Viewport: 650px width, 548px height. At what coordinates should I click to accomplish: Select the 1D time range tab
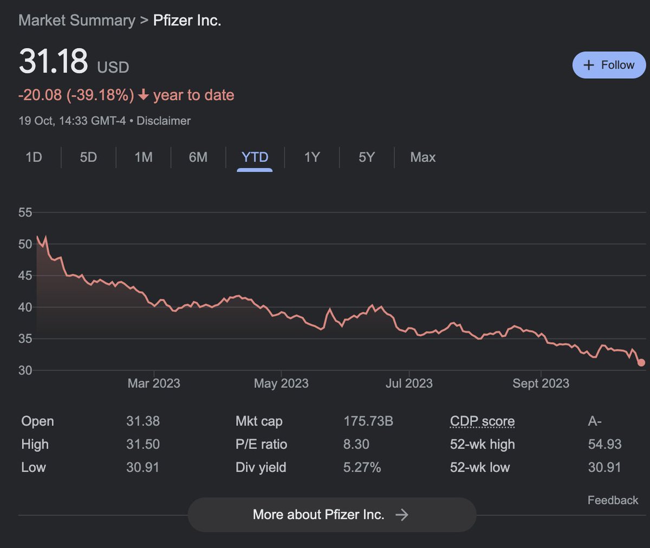pos(34,157)
